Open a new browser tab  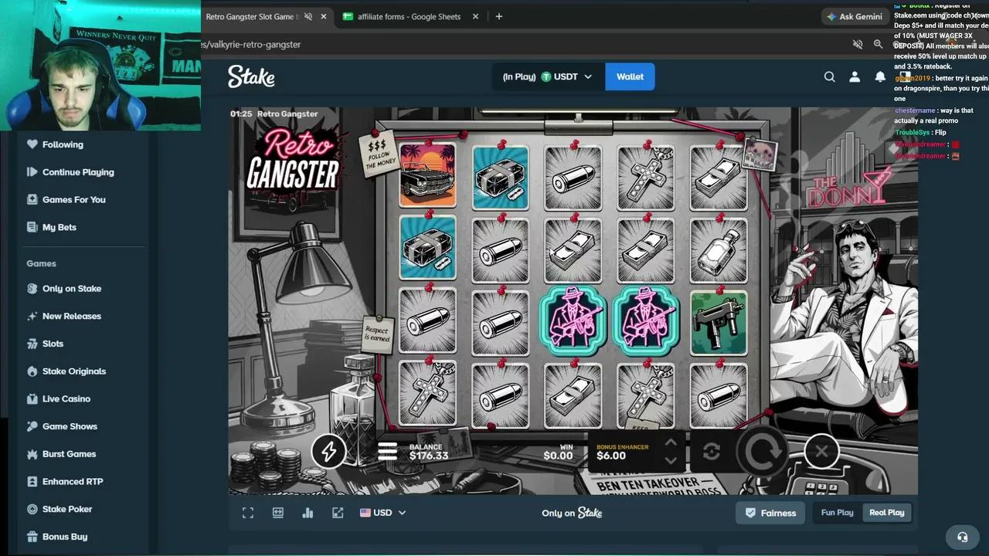pos(498,16)
